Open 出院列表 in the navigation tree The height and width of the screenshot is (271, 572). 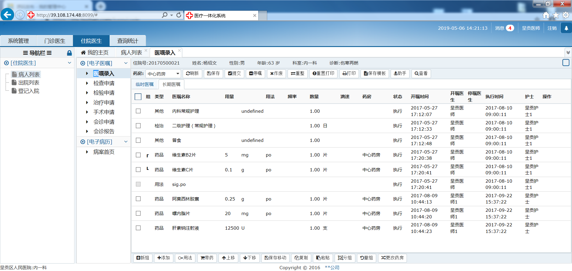click(29, 83)
